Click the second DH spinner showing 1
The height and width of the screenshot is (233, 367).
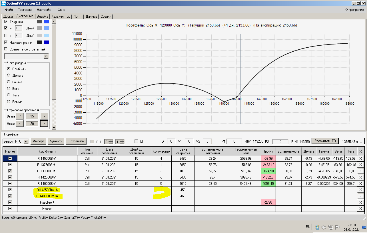(120, 141)
